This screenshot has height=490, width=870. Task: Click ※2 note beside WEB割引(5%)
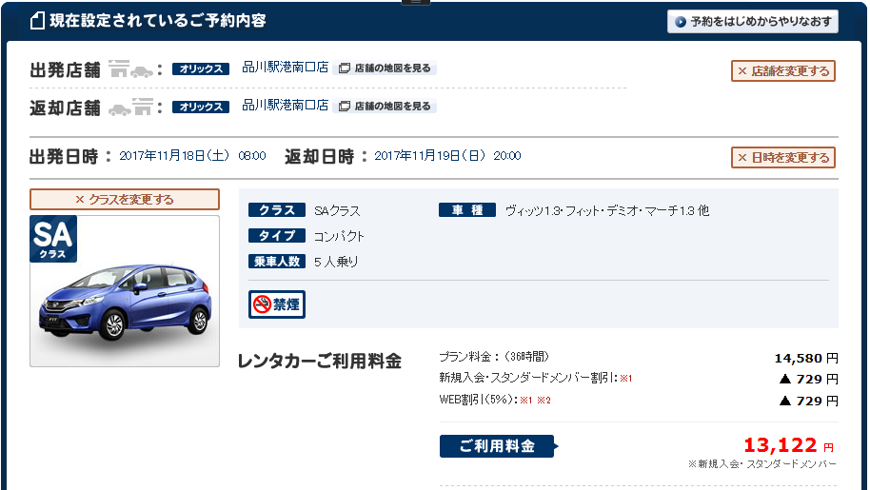(544, 401)
